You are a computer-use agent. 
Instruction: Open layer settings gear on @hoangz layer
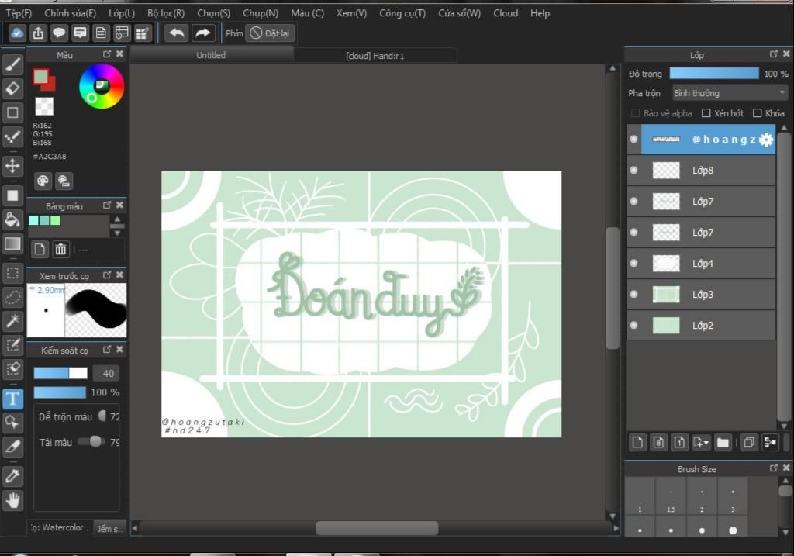tap(766, 140)
